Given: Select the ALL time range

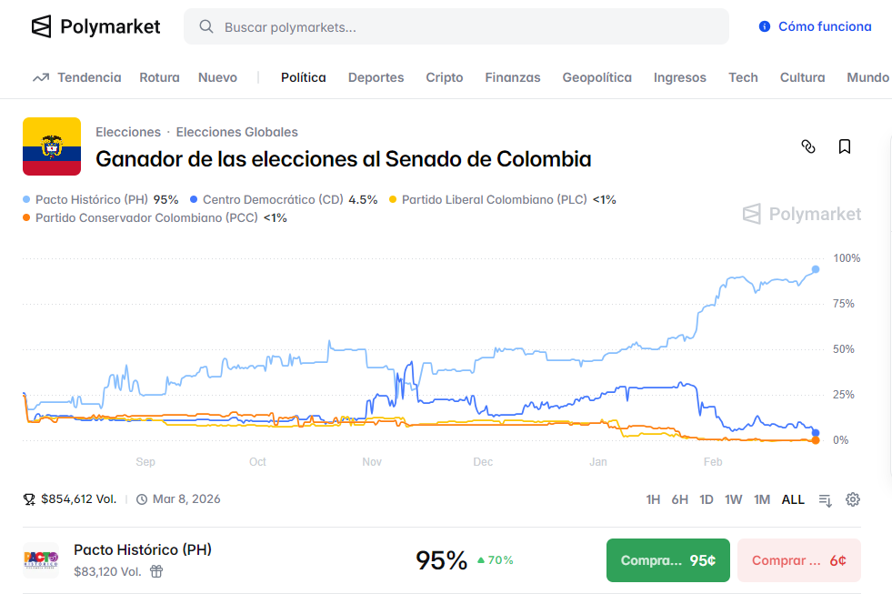Looking at the screenshot, I should point(793,499).
